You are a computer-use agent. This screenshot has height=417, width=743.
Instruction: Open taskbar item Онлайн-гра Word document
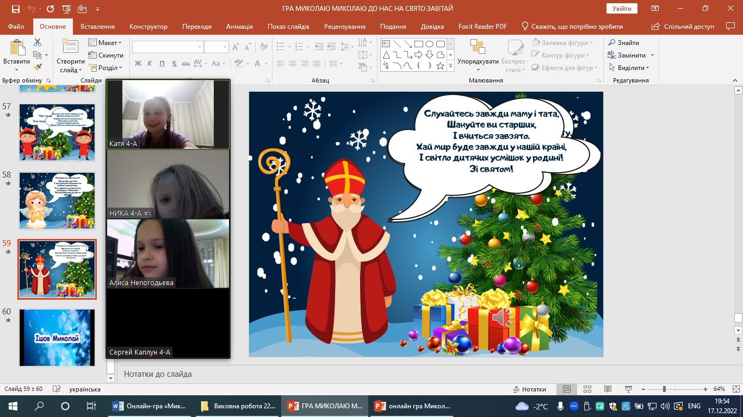tap(150, 406)
